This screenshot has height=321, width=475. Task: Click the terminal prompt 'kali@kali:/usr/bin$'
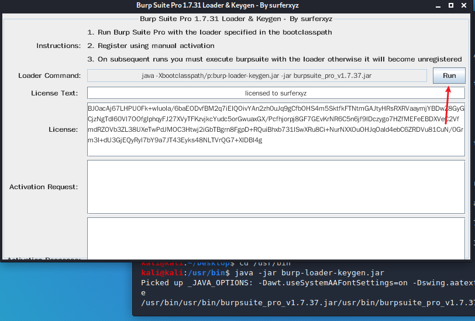point(185,273)
